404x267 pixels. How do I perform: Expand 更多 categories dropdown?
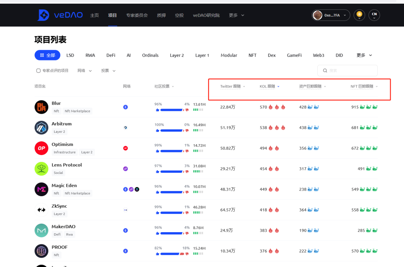(x=364, y=55)
